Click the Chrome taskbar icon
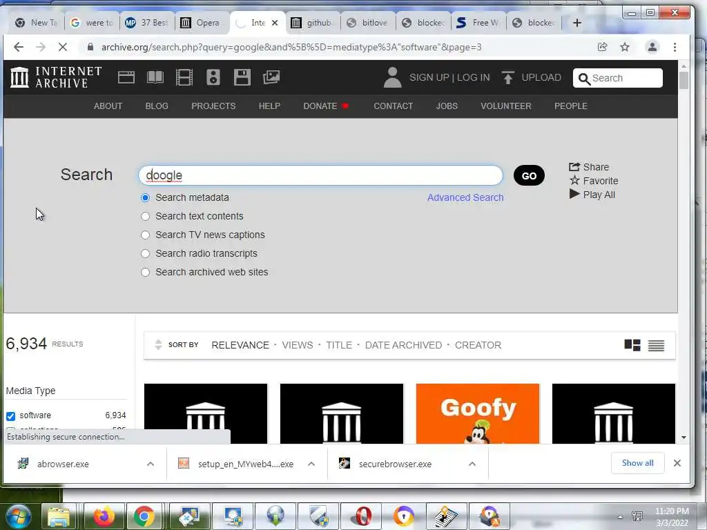 tap(144, 516)
